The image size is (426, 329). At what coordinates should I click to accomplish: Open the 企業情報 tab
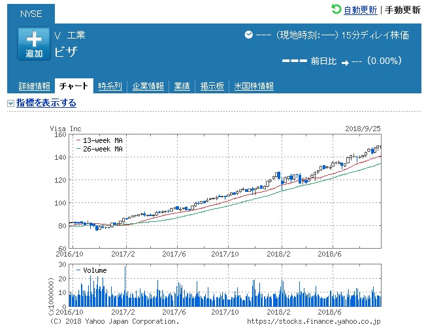point(148,86)
